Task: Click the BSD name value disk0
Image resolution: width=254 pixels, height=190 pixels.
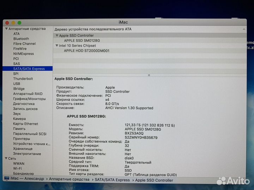Action: 129,158
